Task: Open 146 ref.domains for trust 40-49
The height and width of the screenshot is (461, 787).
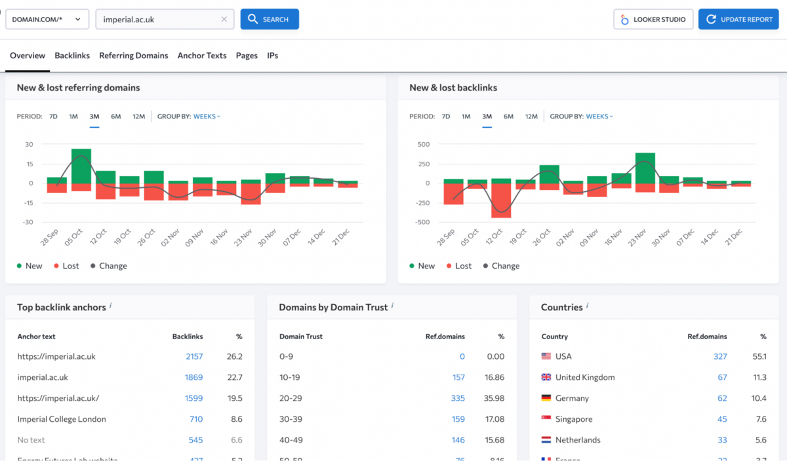Action: (458, 440)
